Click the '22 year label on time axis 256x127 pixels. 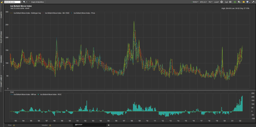[240, 121]
